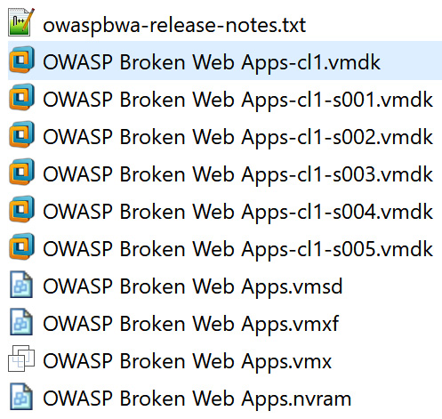Select OWASP Broken Web Apps-cl1.vmdk file name
The width and height of the screenshot is (442, 419).
[x=212, y=62]
